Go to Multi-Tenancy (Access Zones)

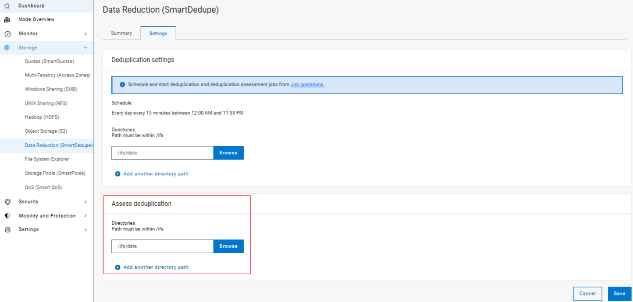[58, 75]
